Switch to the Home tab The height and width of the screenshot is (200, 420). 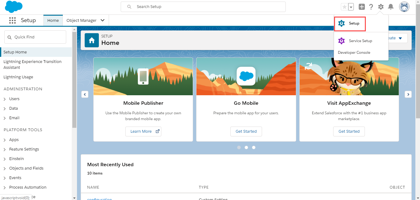click(x=53, y=21)
